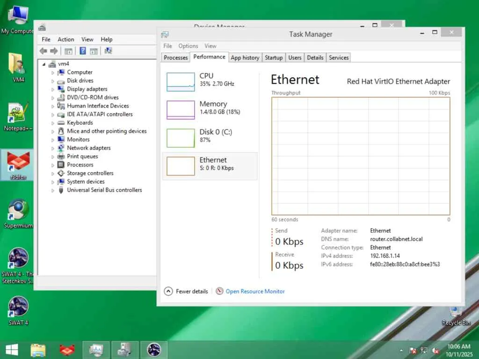Viewport: 479px width, 359px height.
Task: Switch to Task Manager taskbar button
Action: click(96, 350)
